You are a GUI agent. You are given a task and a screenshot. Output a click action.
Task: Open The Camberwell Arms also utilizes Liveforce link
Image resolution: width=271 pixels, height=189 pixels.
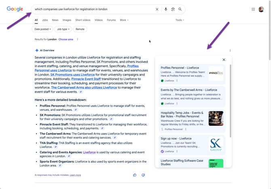(84, 88)
